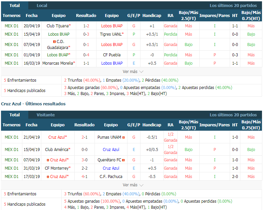
Task: Open Monarcas Morelia team link
Action: tap(58, 63)
